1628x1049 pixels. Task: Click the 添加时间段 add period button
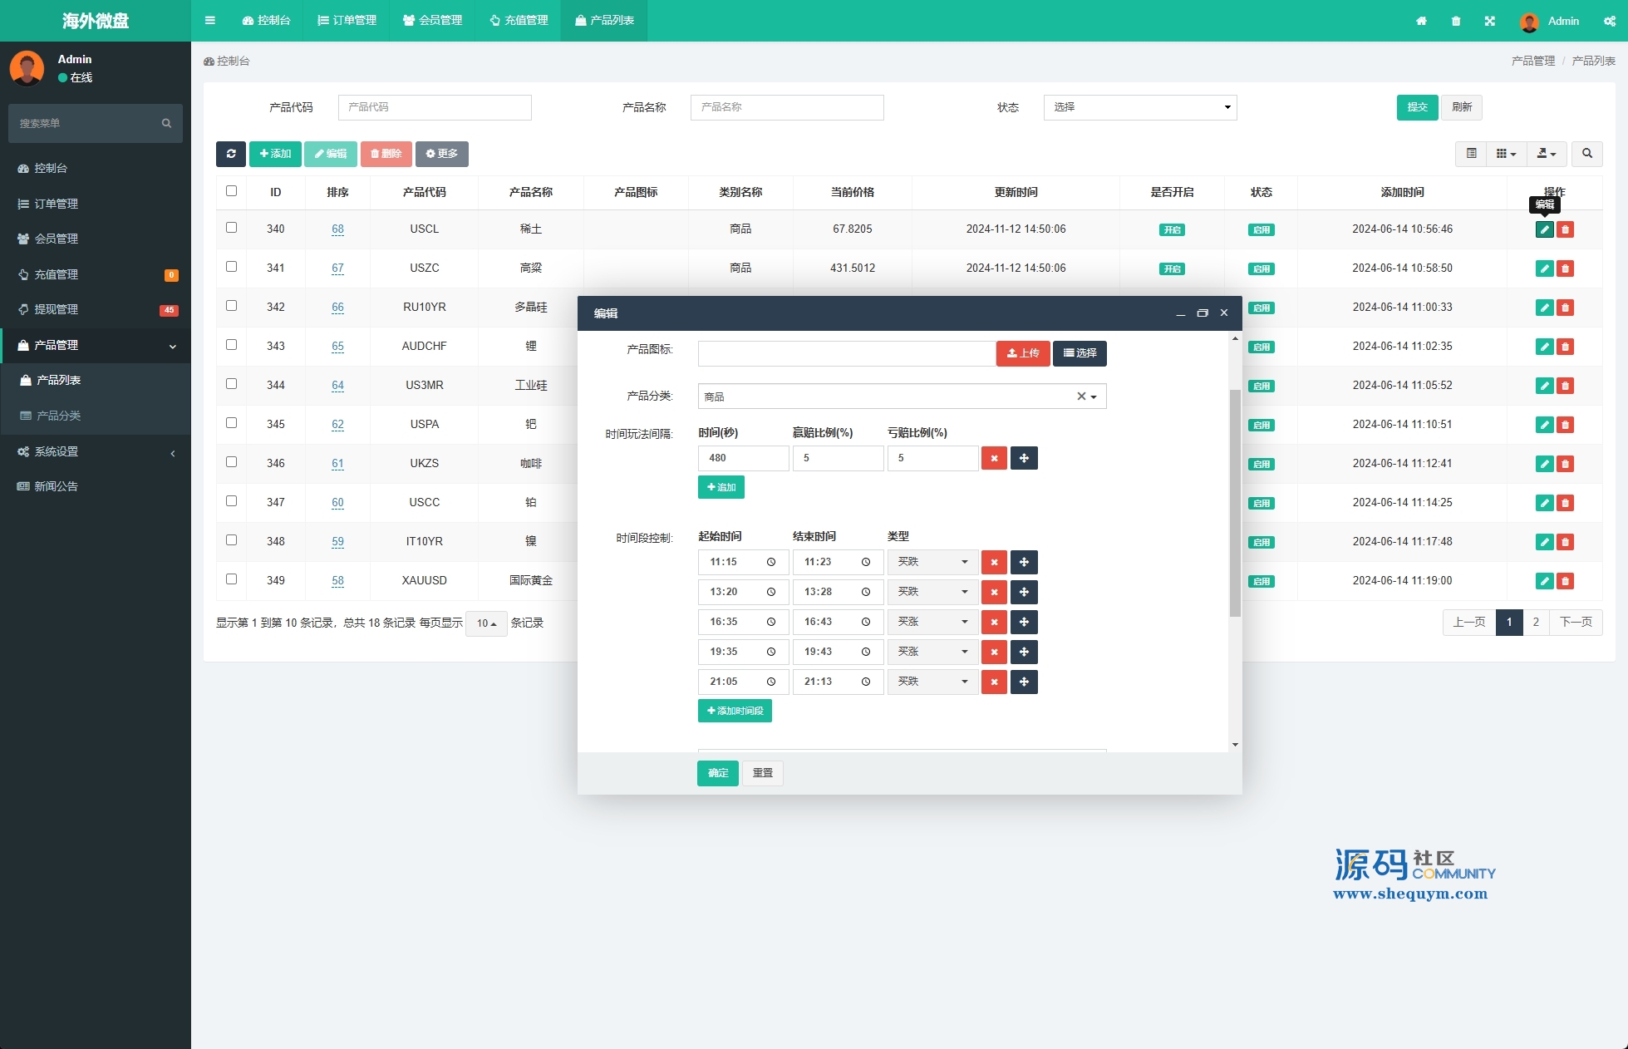(x=735, y=712)
